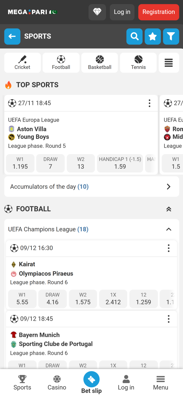Collapse the Football section
183x397 pixels.
[169, 209]
